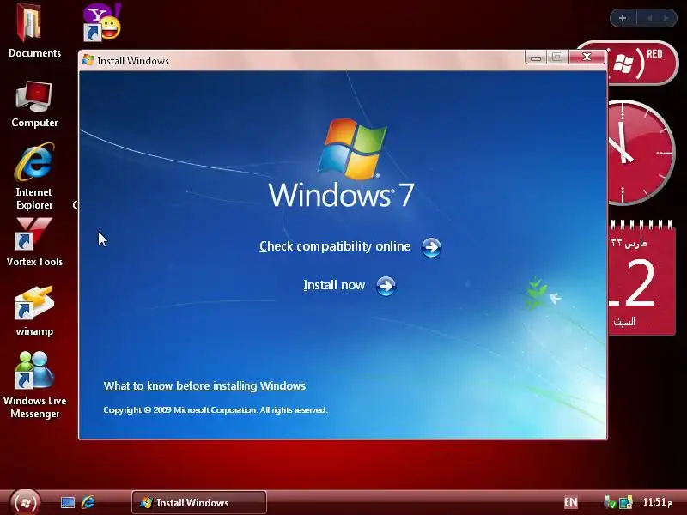
Task: Open the Yahoo Messenger desktop shortcut
Action: pyautogui.click(x=101, y=23)
